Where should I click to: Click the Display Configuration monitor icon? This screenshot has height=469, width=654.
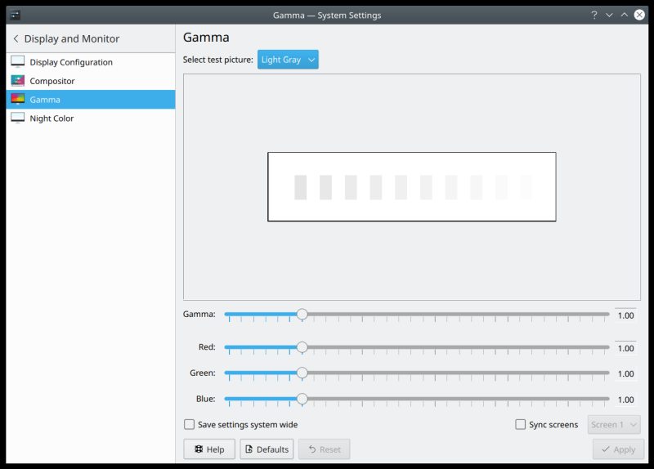18,62
